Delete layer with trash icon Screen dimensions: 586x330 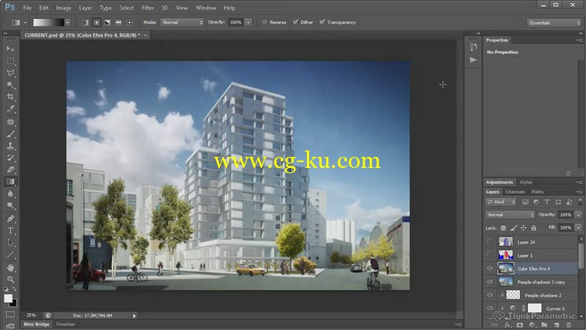click(569, 325)
